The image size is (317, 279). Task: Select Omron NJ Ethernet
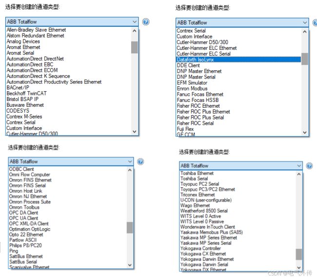click(28, 196)
